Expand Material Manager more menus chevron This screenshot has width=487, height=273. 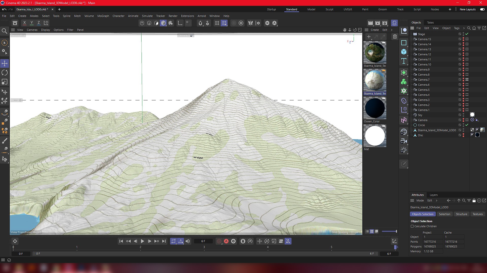click(x=392, y=30)
